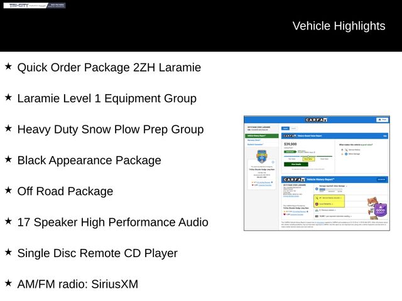Viewport: 402px width, 301px height.
Task: Click the star bullet next to Black Appearance Package
Action: [x=8, y=160]
